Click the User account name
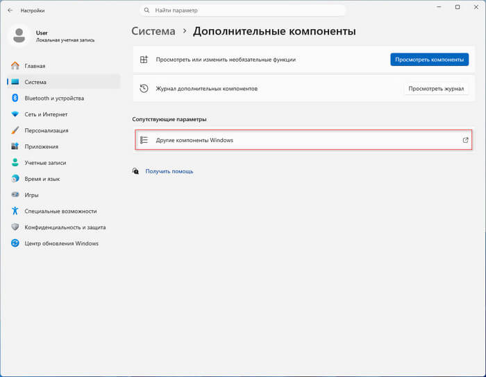 (x=42, y=33)
